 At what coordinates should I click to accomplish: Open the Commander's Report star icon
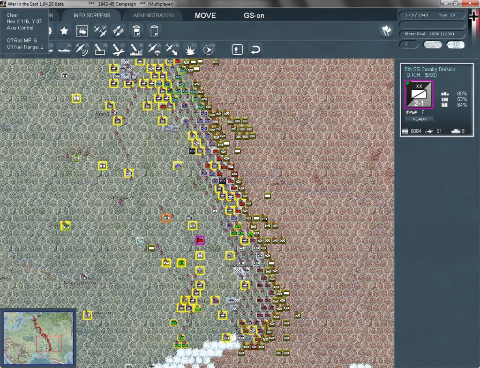pos(64,31)
